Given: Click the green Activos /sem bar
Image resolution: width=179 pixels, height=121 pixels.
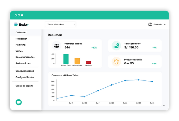Looking at the screenshot, I should click(66, 59).
